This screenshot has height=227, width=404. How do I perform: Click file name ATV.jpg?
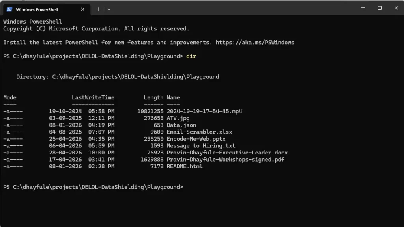(x=178, y=118)
